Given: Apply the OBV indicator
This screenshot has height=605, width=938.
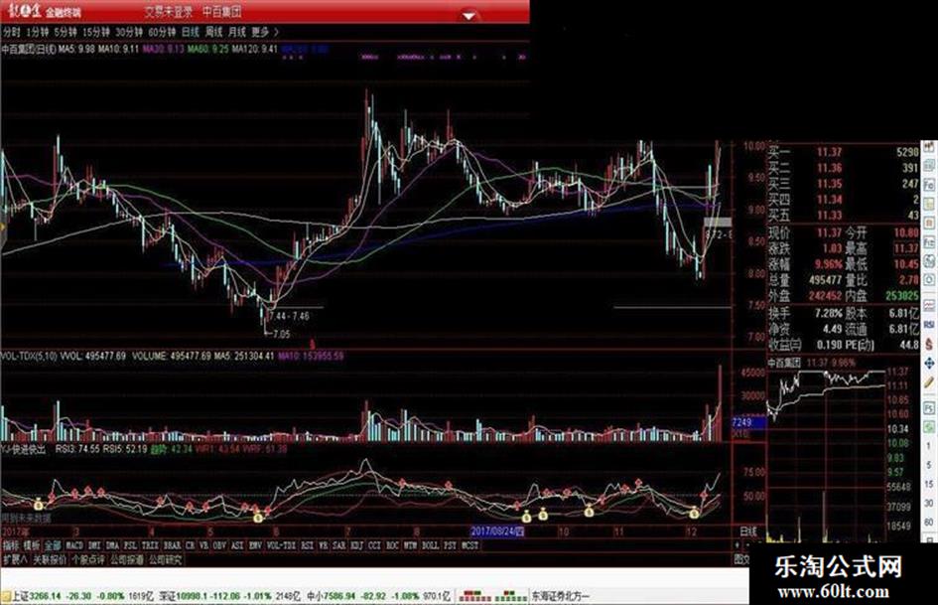Looking at the screenshot, I should [x=219, y=545].
